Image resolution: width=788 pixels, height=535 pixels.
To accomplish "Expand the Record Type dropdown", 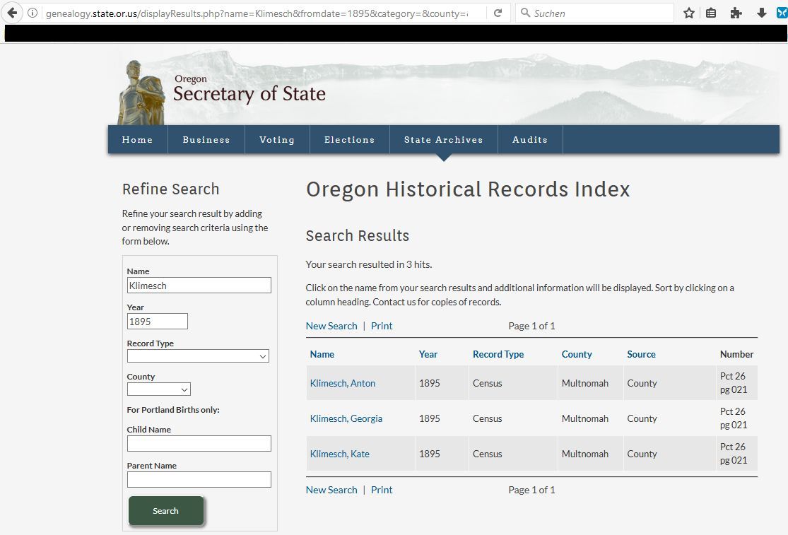I will (198, 356).
